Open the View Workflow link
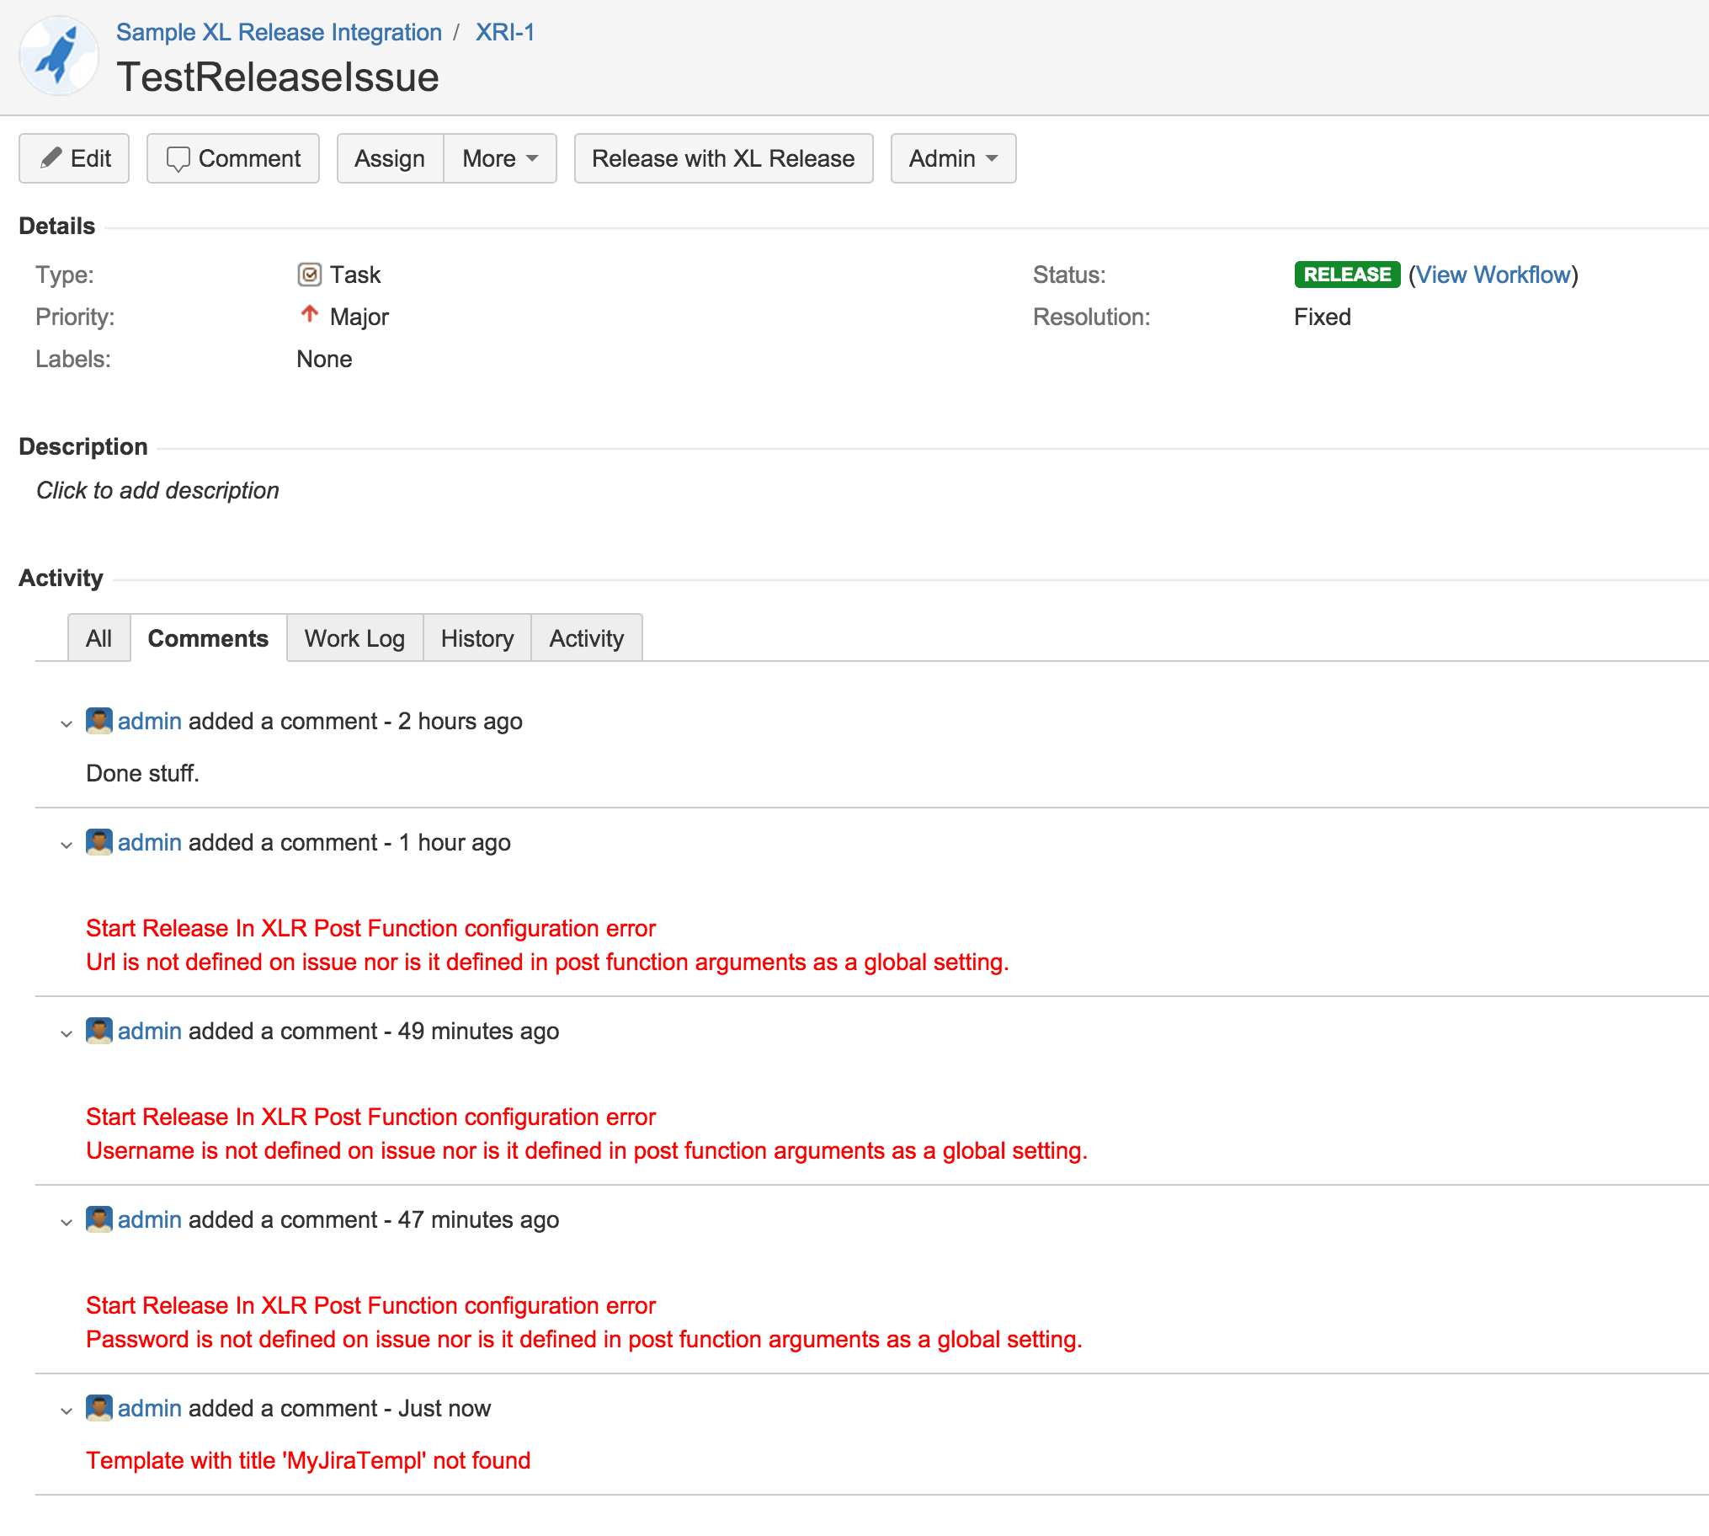The image size is (1709, 1536). 1492,275
